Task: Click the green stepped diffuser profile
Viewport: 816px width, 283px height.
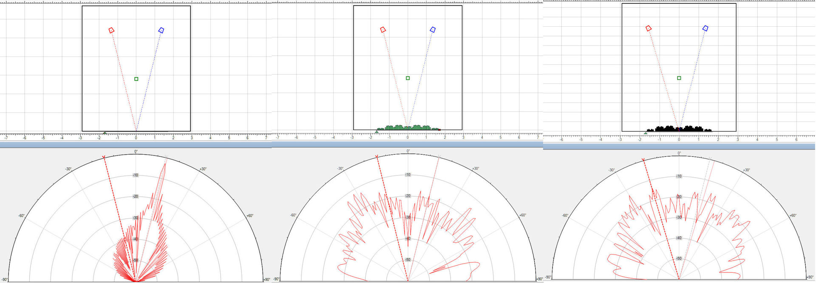Action: 408,127
